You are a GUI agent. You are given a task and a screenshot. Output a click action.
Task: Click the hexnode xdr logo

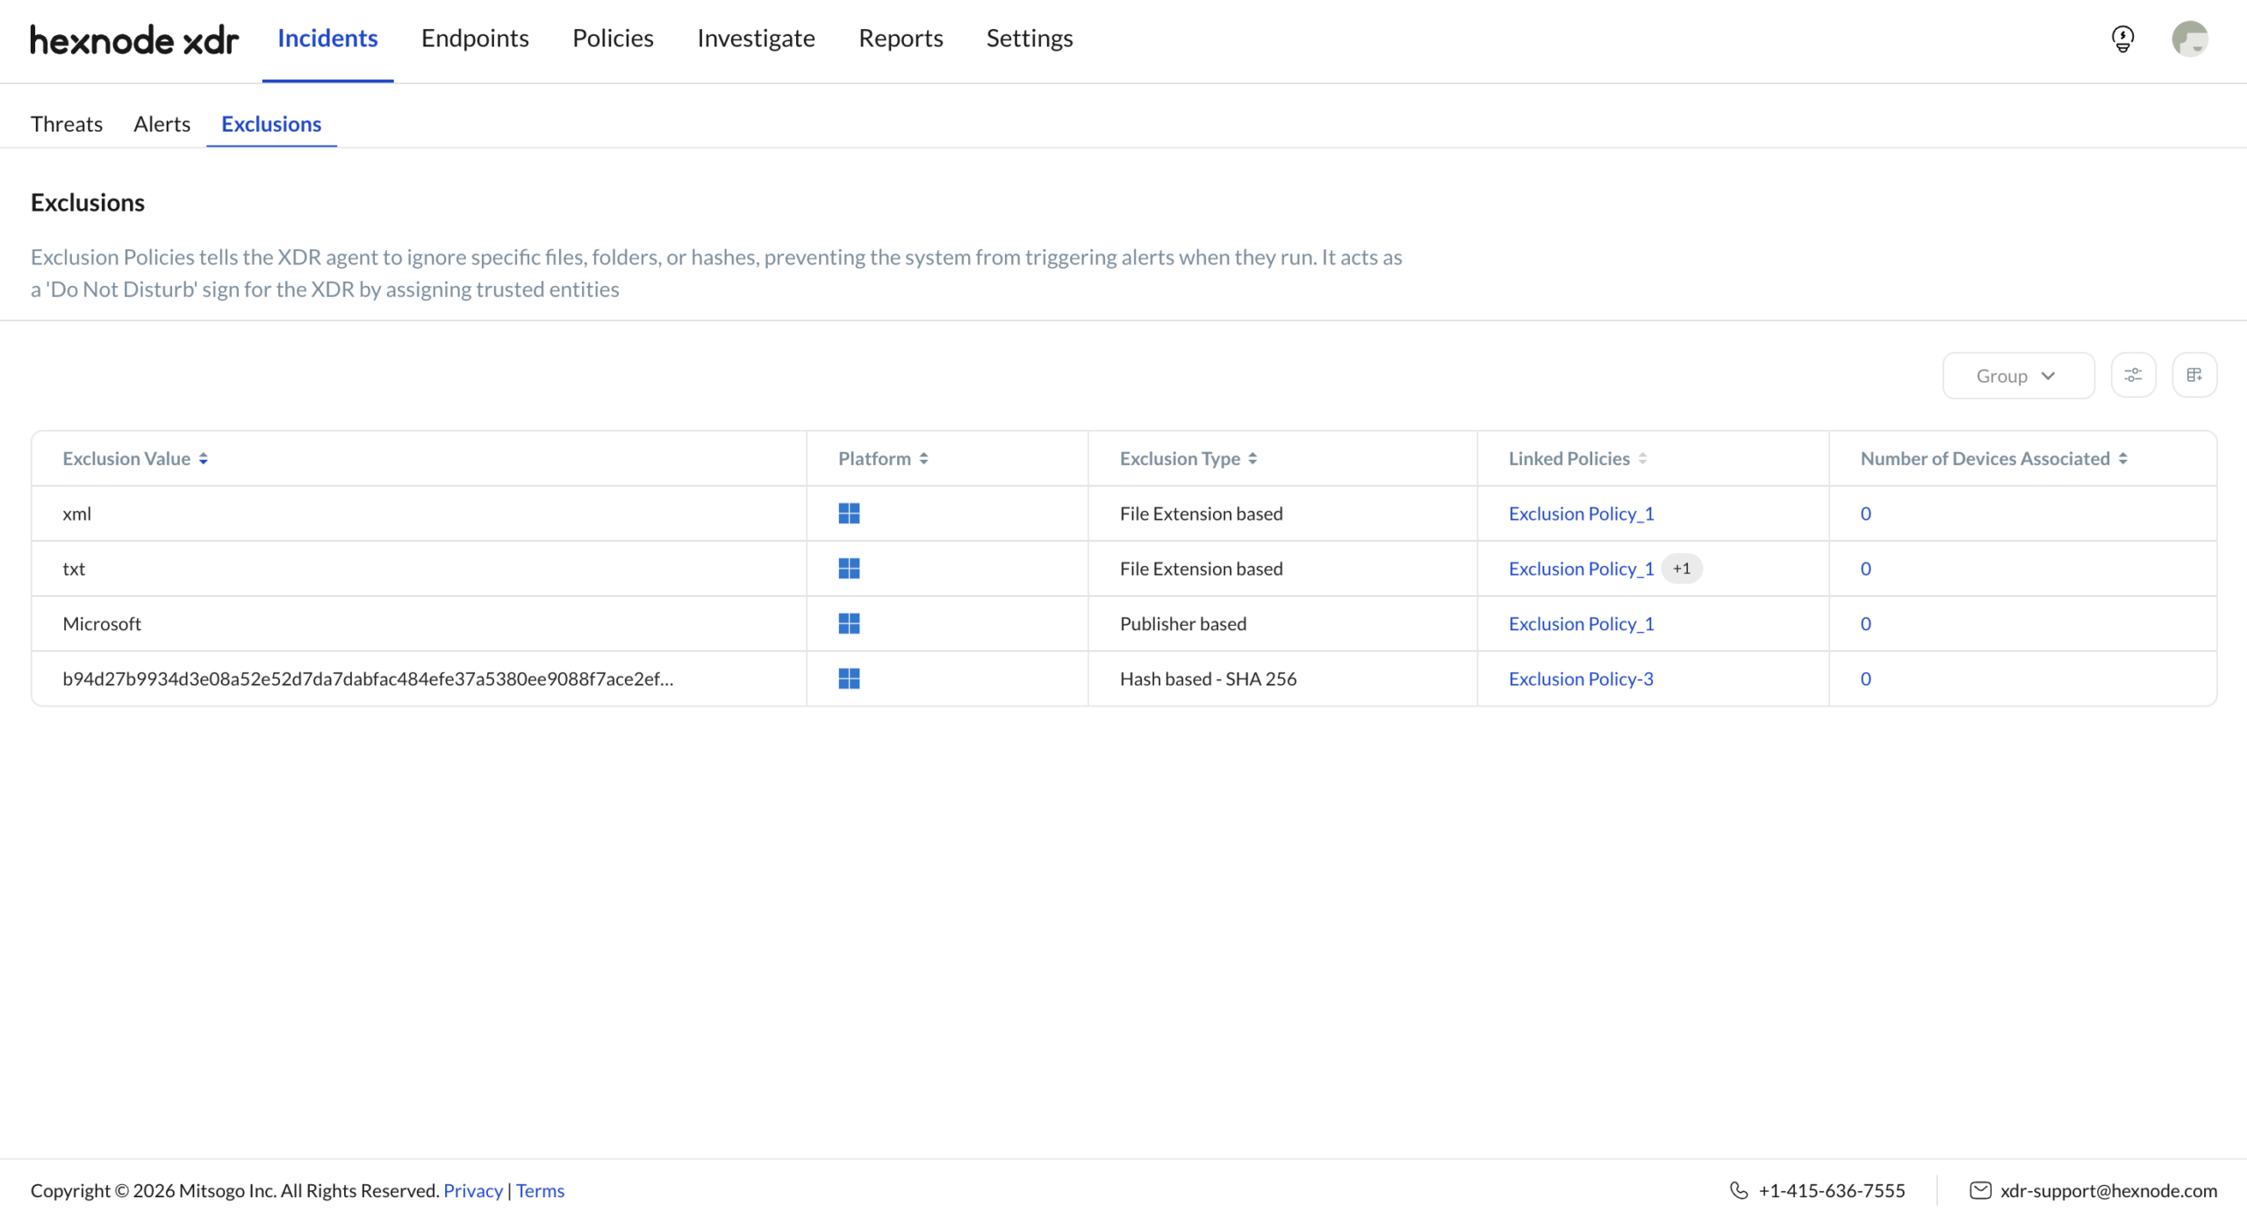pos(134,40)
